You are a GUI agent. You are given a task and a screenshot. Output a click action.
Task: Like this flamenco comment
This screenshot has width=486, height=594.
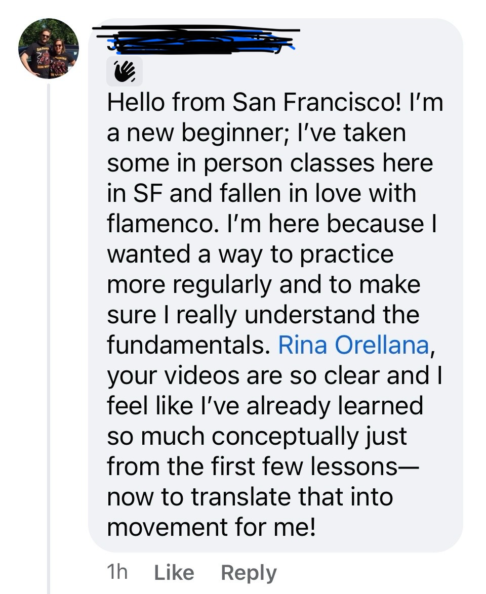[174, 573]
